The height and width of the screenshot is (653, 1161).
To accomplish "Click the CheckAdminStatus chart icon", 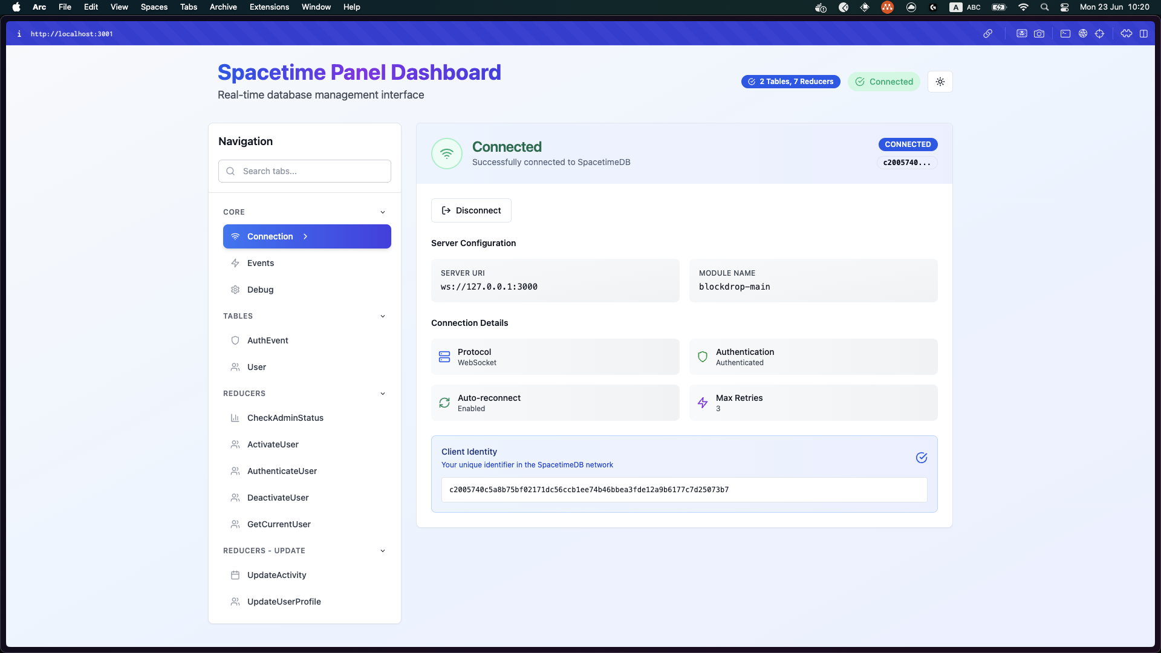I will pyautogui.click(x=235, y=418).
